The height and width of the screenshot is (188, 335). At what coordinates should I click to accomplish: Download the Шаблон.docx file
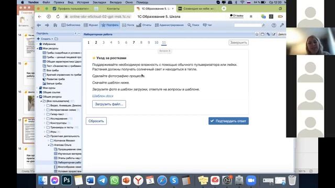(103, 96)
